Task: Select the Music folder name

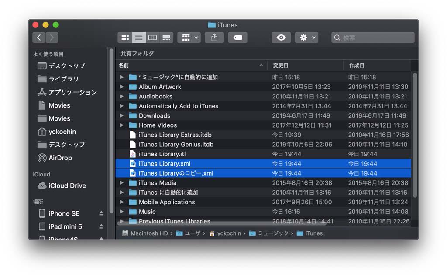Action: (x=147, y=212)
